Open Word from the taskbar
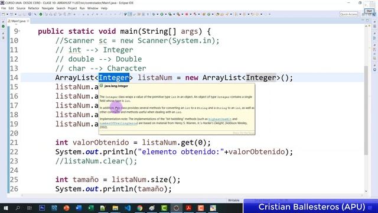 tap(79, 208)
